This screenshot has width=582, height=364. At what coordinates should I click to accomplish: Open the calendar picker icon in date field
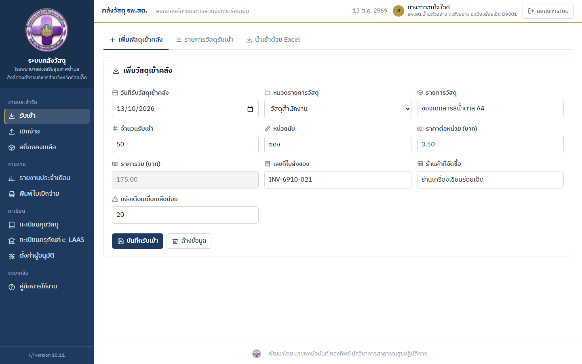[250, 109]
